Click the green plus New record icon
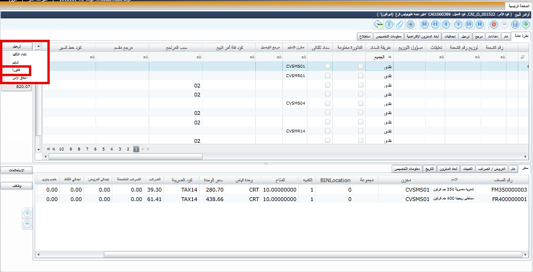 click(526, 24)
